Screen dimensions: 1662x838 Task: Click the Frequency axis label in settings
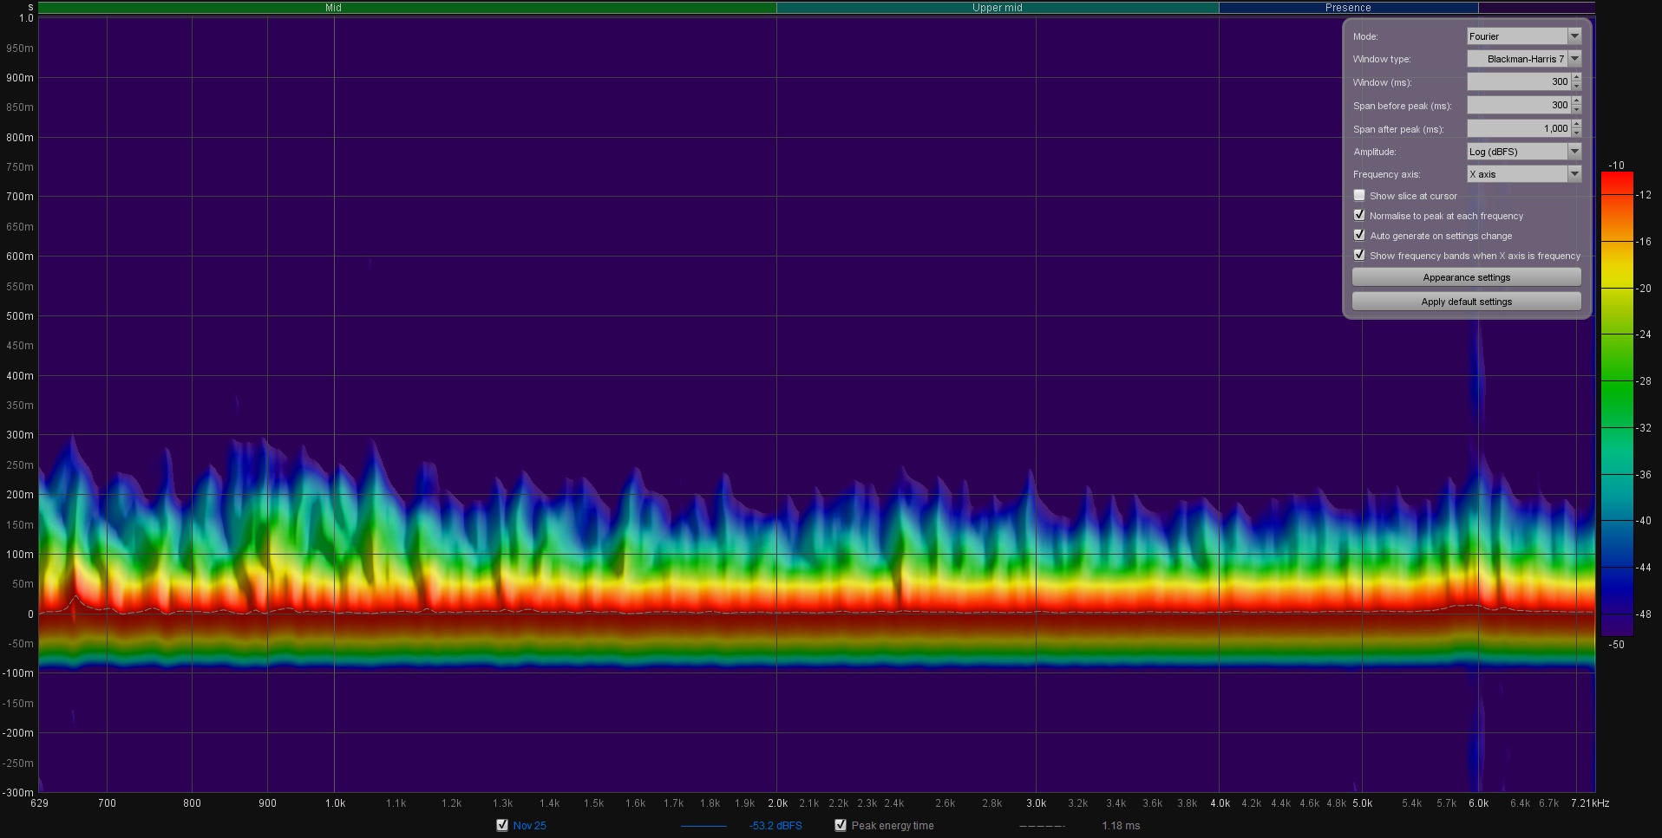pos(1387,174)
